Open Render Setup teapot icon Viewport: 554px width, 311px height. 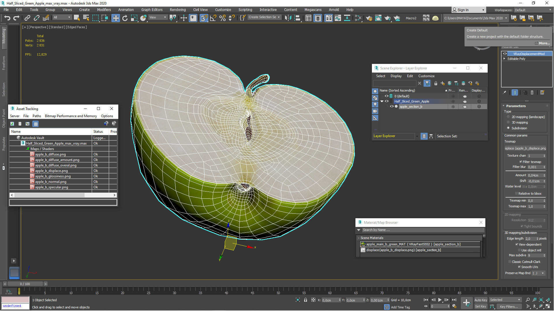point(369,18)
